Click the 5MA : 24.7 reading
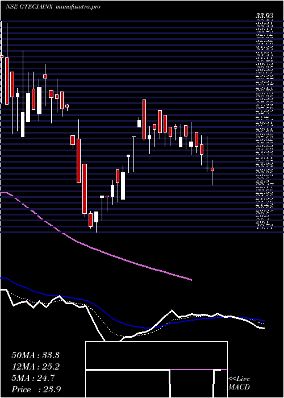Screen dimensions: 284x398 34,378
